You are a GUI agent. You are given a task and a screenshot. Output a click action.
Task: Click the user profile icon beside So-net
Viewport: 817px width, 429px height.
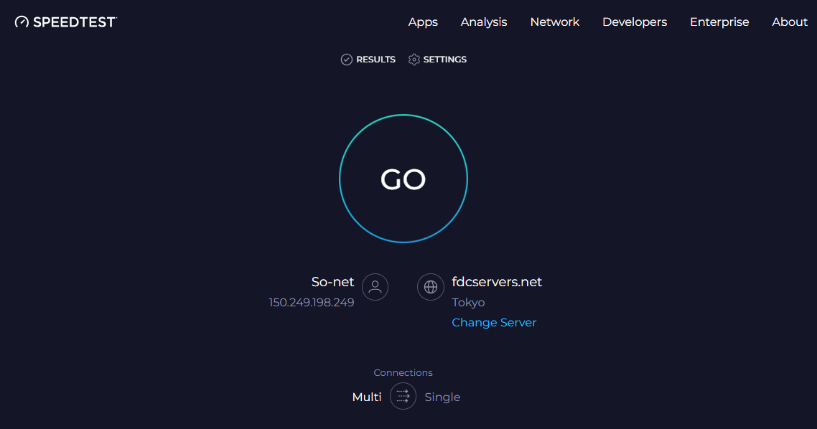(375, 287)
